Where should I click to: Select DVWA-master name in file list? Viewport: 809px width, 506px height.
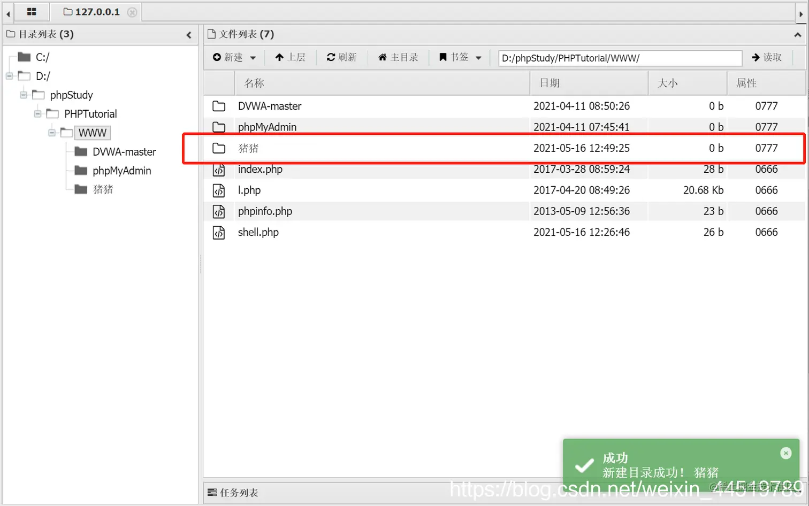click(270, 106)
